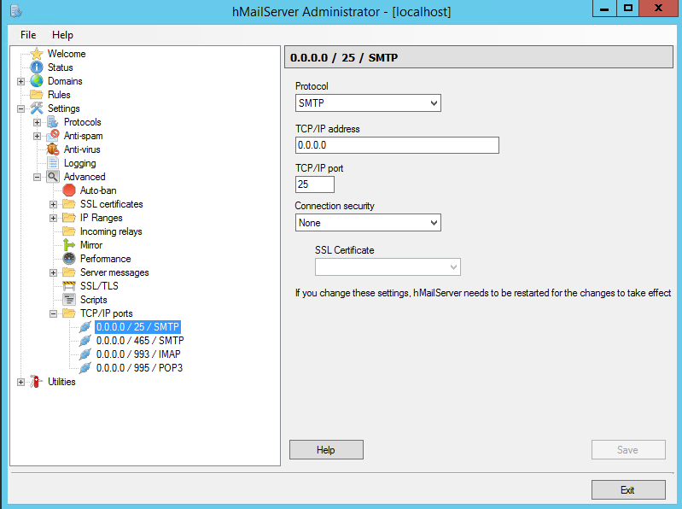Screen dimensions: 682x509
Task: Click the Rules folder icon
Action: [37, 95]
